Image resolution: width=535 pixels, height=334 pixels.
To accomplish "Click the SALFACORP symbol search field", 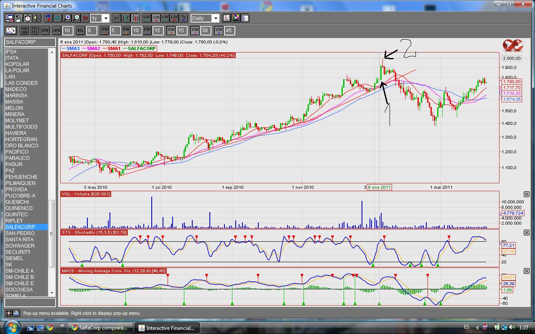I will (x=30, y=42).
